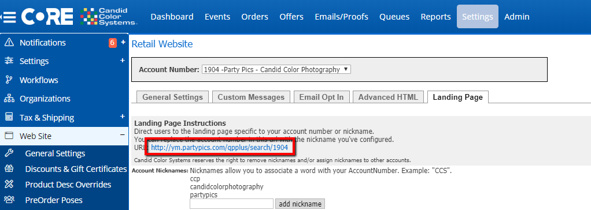Viewport: 591px width, 210px height.
Task: Click the PreOrder Poses people icon
Action: click(9, 200)
